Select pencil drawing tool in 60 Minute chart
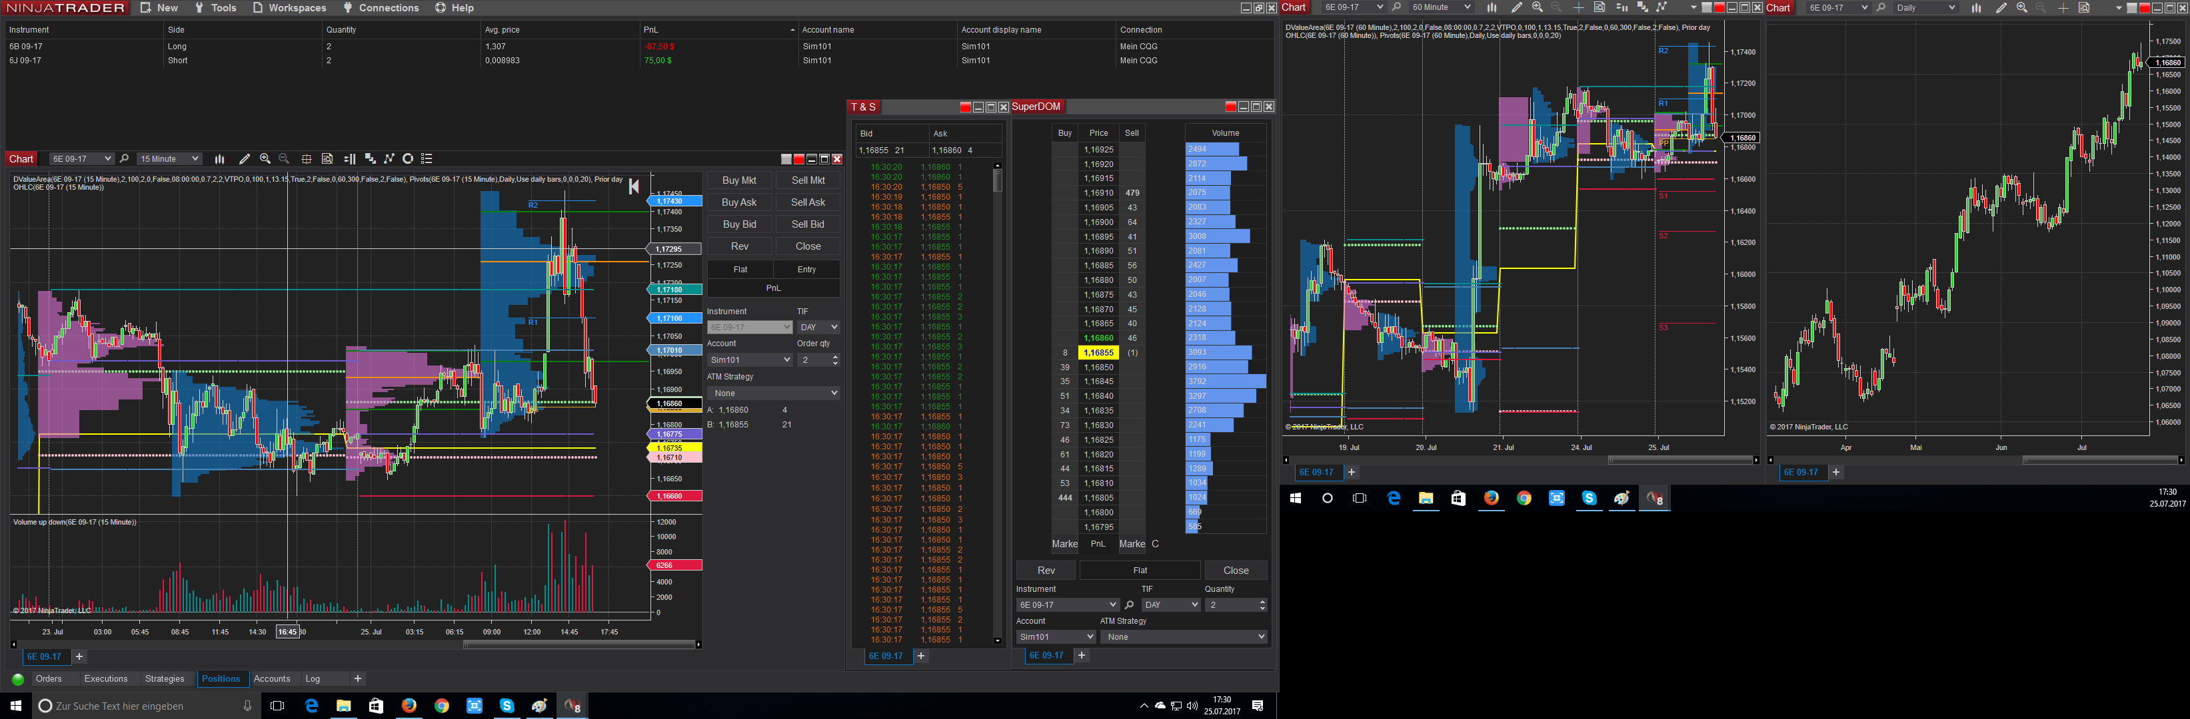 click(x=1517, y=7)
